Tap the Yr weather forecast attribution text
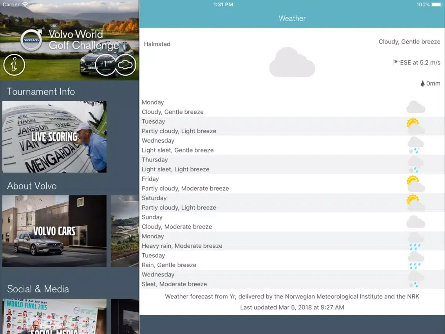 [x=292, y=296]
